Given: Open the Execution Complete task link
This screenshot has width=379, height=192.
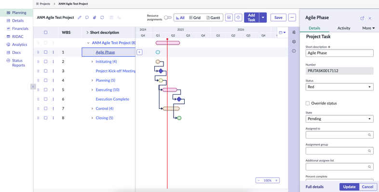Looking at the screenshot, I should pos(112,99).
